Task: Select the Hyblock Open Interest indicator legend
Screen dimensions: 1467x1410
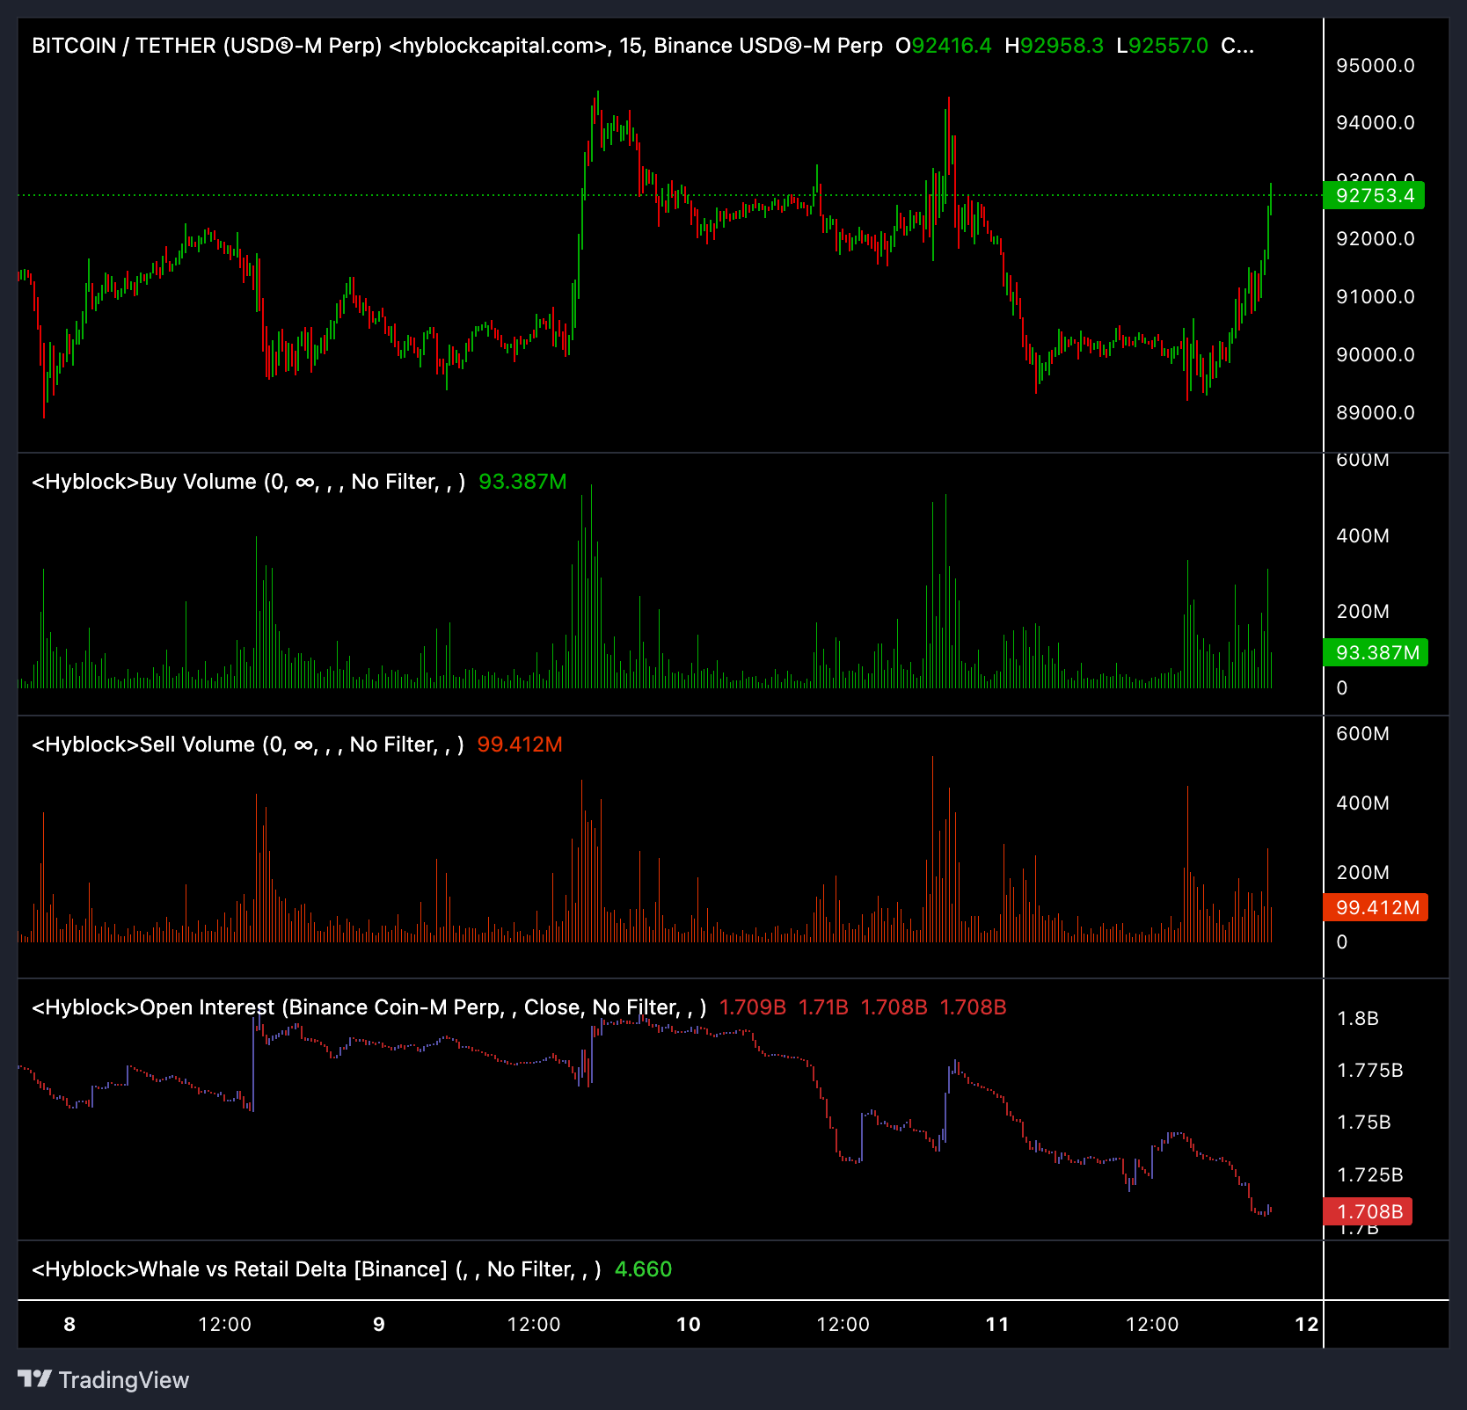Action: coord(369,1007)
